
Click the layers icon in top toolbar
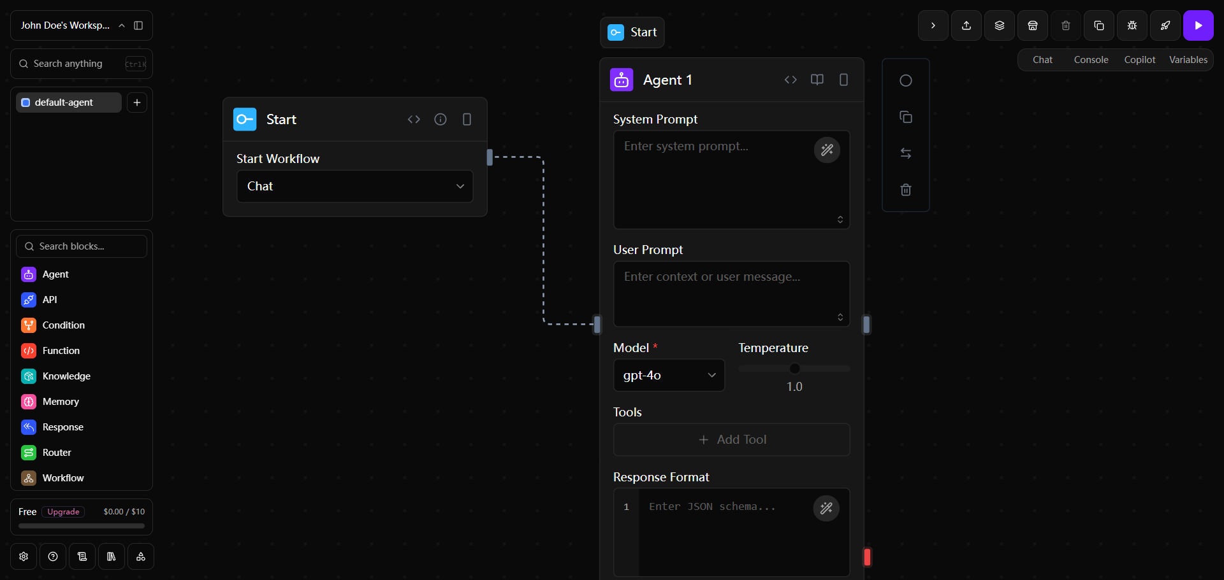click(999, 25)
